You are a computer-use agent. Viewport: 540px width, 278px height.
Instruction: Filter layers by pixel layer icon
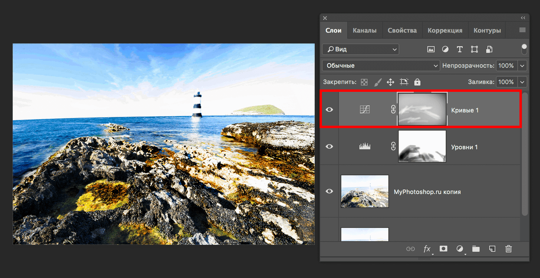pyautogui.click(x=431, y=49)
